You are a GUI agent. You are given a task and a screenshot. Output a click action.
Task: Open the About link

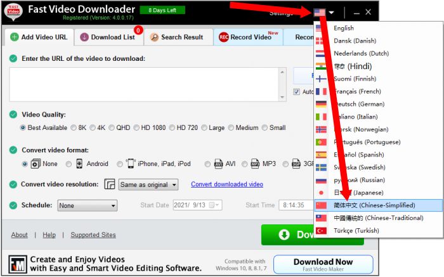(x=20, y=235)
